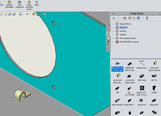Click the Update Speedpak button

pyautogui.click(x=9, y=4)
